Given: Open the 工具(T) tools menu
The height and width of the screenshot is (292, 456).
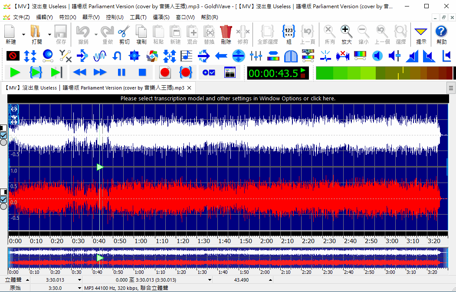Looking at the screenshot, I should coord(138,17).
